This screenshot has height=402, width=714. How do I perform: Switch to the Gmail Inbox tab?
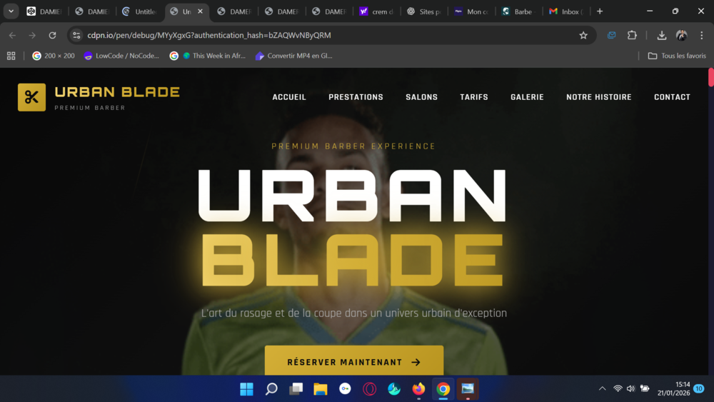pyautogui.click(x=565, y=11)
